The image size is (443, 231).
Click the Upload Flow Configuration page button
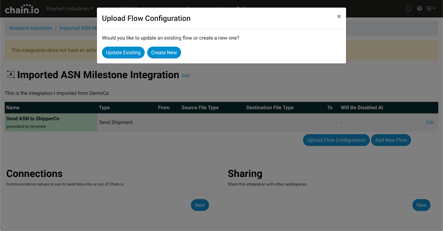tap(336, 140)
